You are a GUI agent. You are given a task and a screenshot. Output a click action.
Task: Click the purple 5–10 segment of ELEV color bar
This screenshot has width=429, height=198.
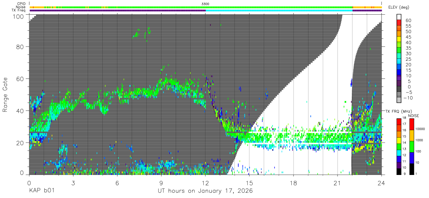click(399, 77)
